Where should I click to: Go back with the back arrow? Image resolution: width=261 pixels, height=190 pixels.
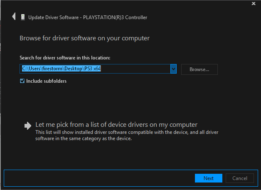pos(14,17)
